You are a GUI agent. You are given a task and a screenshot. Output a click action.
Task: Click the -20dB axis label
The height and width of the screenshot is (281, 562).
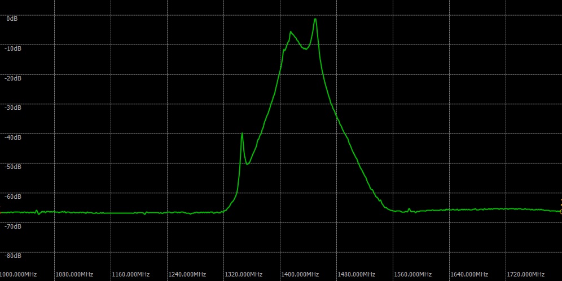click(13, 78)
